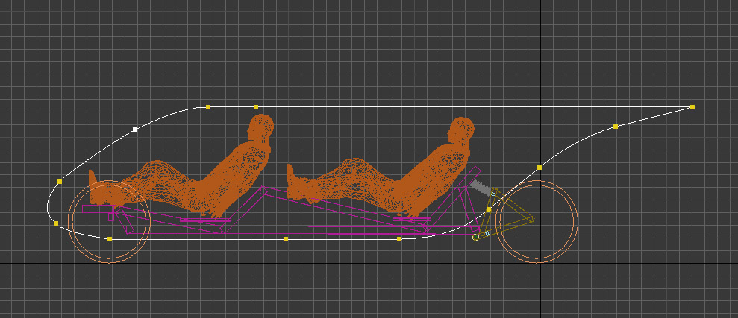The image size is (738, 318).
Task: Click the front rider's head mesh
Action: coord(261,127)
